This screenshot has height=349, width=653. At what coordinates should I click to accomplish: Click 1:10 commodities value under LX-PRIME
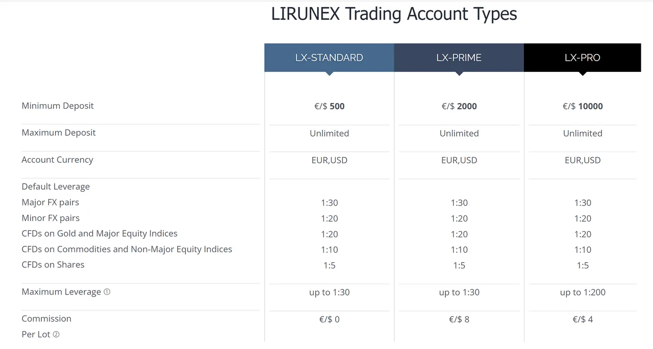[459, 250]
